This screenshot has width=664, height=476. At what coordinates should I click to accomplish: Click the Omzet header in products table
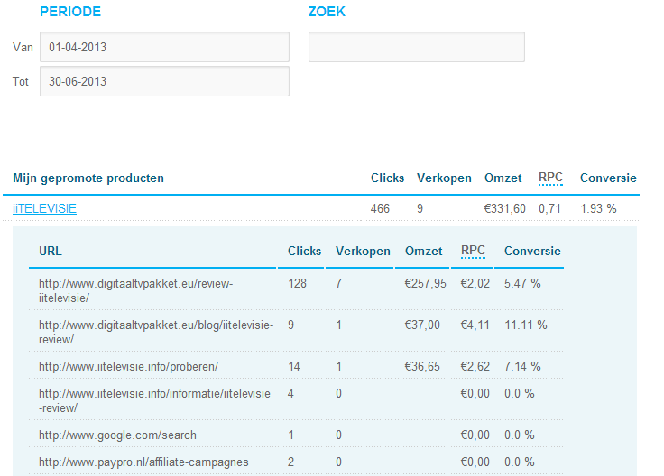503,178
